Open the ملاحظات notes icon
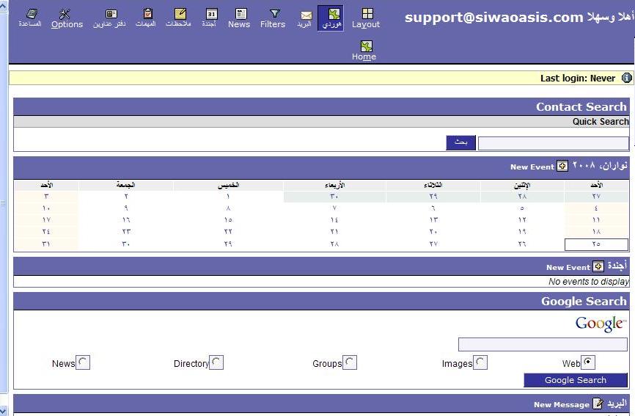Image resolution: width=635 pixels, height=416 pixels. tap(180, 15)
